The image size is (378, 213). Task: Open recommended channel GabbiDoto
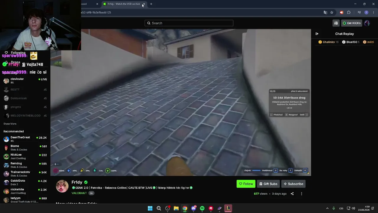click(x=25, y=182)
